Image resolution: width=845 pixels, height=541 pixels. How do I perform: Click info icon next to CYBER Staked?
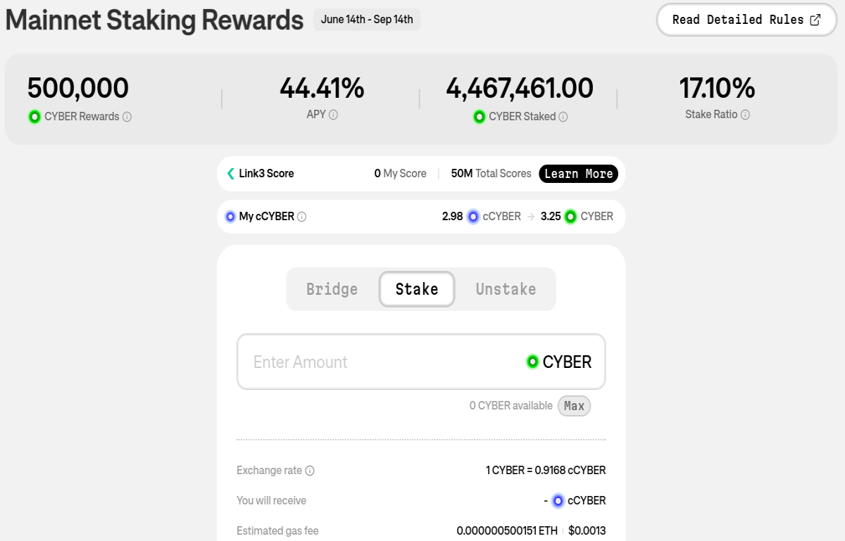563,117
